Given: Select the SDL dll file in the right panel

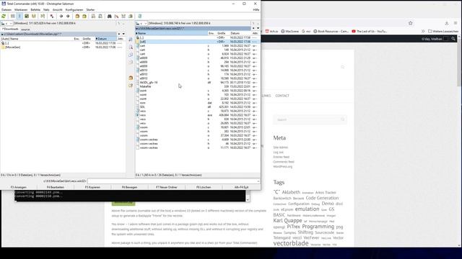Looking at the screenshot, I should coord(196,107).
